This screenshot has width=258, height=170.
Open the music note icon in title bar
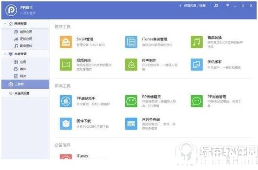(216, 6)
